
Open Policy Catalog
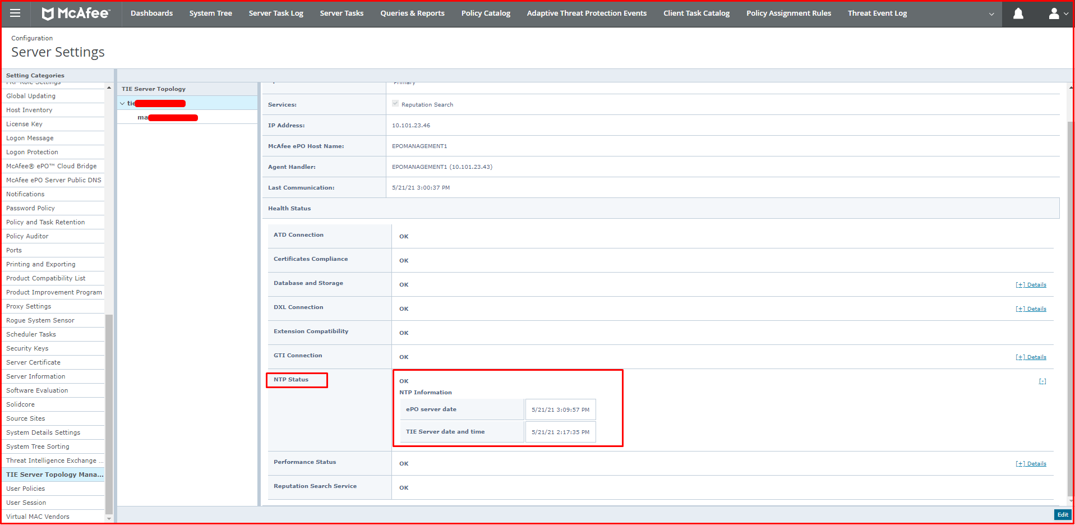point(486,13)
